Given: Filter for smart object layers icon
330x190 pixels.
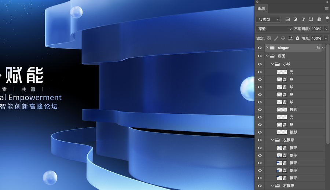Looking at the screenshot, I should coord(319,19).
